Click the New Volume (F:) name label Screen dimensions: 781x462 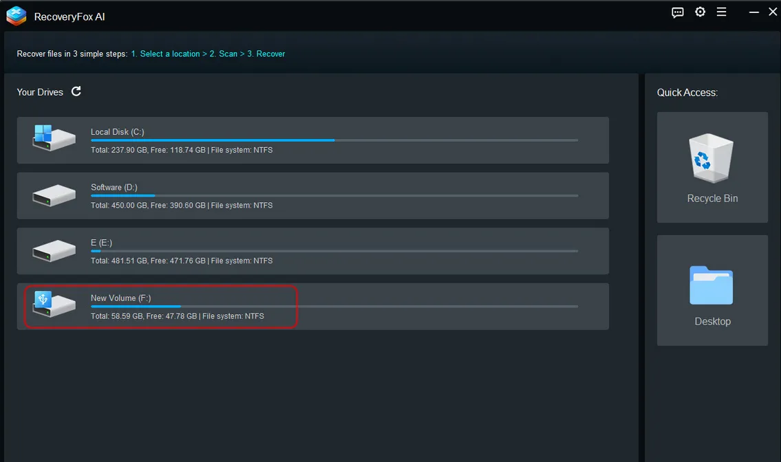click(120, 298)
